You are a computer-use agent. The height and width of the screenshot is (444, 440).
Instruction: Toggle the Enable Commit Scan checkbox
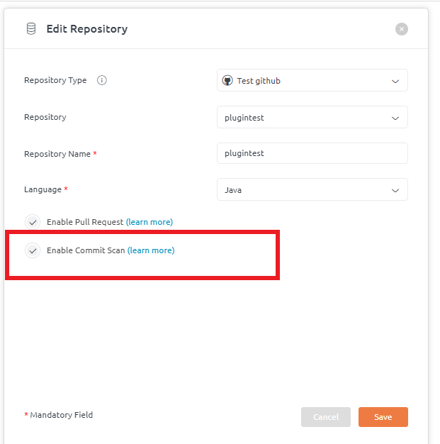33,250
